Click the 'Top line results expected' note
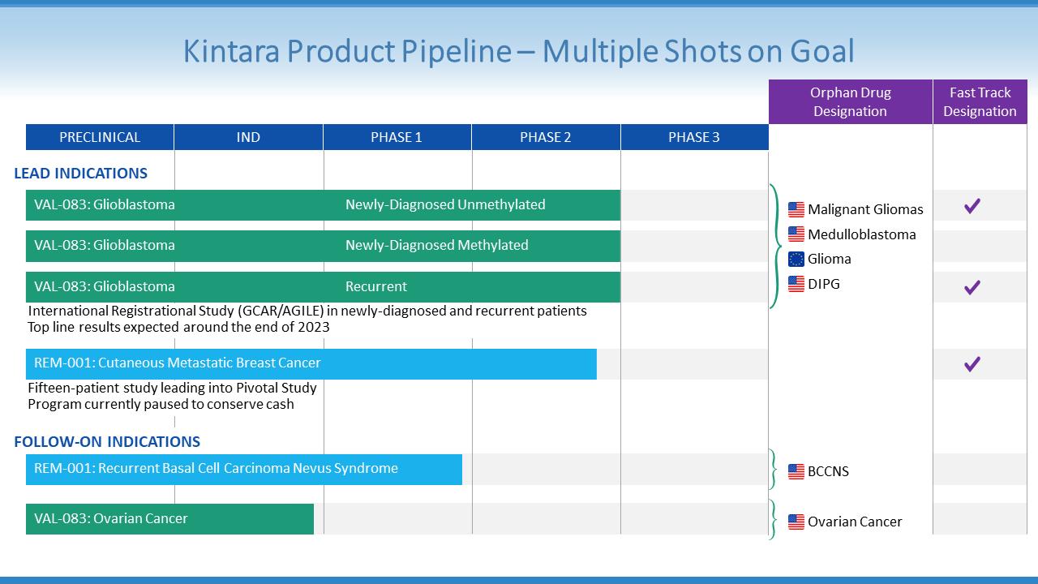The width and height of the screenshot is (1038, 584). 179,327
